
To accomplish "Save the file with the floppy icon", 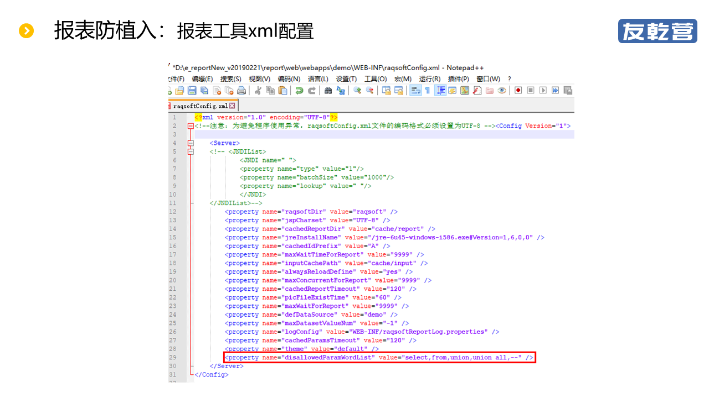I will [192, 91].
